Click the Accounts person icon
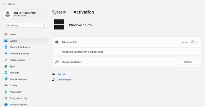The image size is (205, 107). tap(6, 73)
